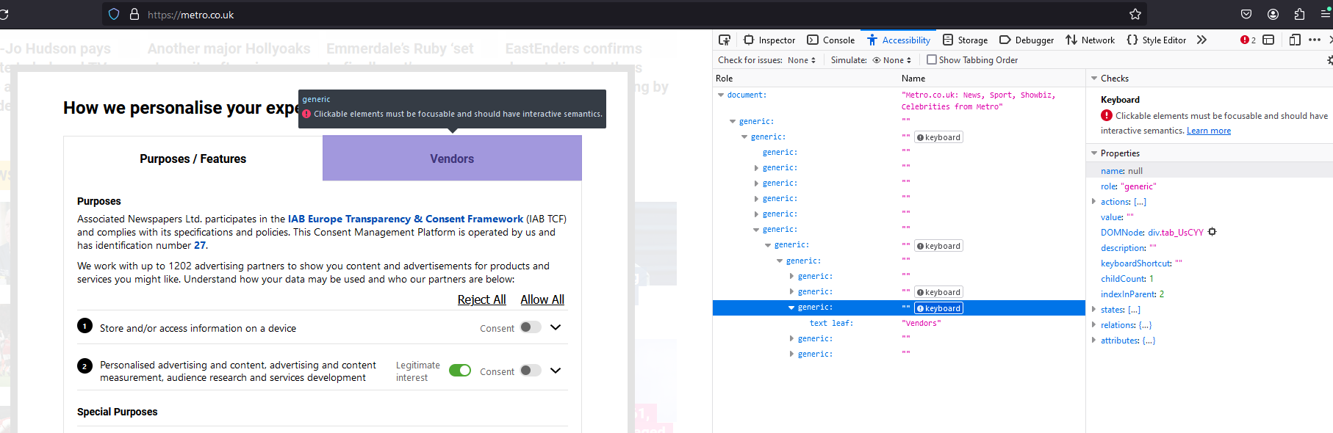The image size is (1333, 433).
Task: Click the Role column header
Action: click(x=805, y=78)
